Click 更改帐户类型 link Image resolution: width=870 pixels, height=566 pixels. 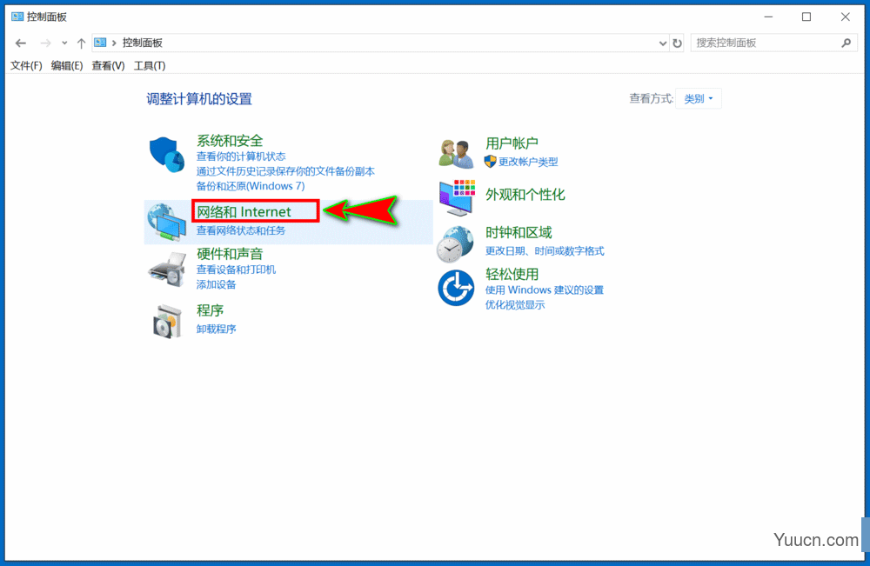528,162
